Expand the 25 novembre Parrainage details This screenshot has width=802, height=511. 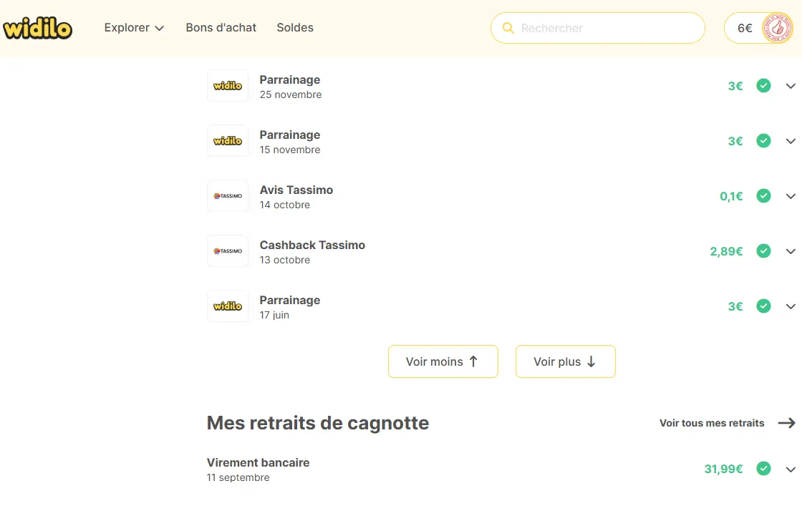point(791,86)
